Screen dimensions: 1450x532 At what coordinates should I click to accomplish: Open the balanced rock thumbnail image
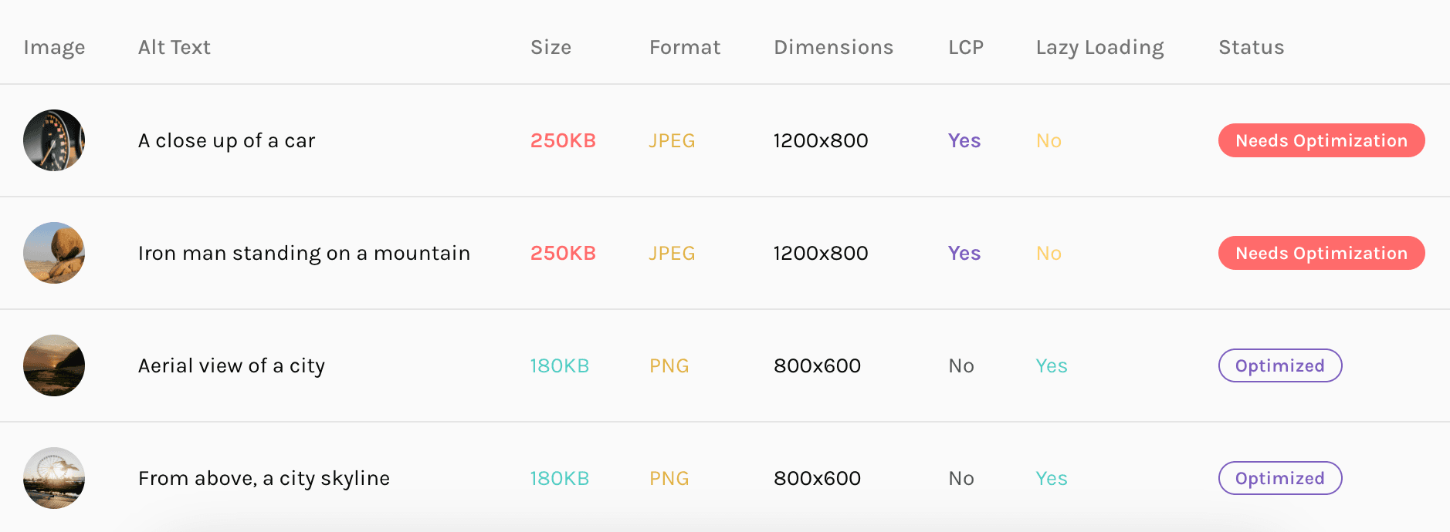[x=54, y=253]
